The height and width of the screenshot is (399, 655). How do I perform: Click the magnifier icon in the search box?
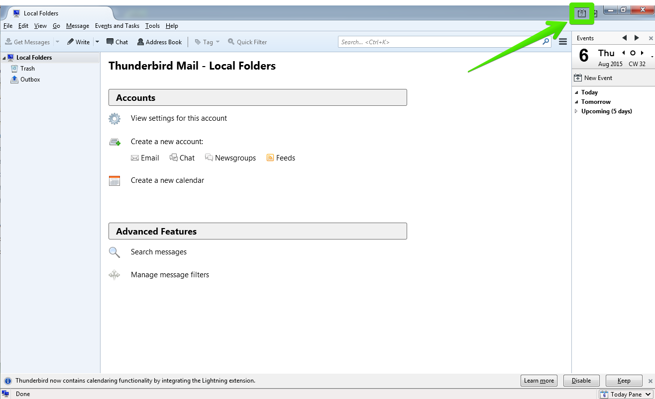coord(546,42)
